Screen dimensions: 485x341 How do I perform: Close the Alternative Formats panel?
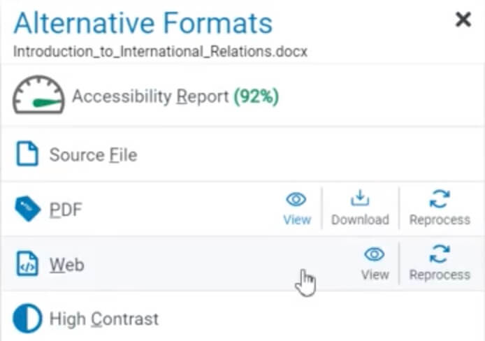coord(463,20)
